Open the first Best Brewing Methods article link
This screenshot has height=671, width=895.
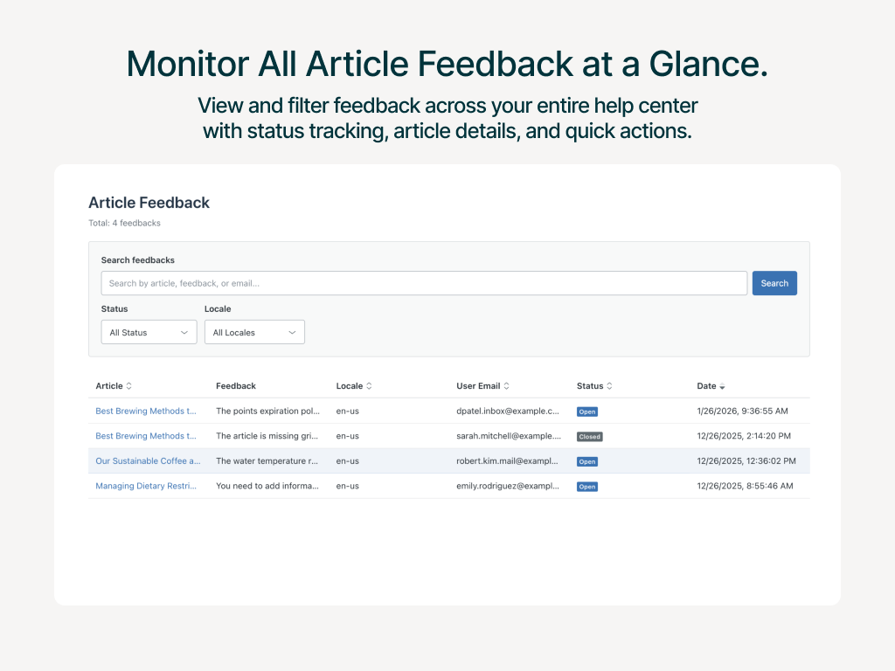[x=146, y=412]
